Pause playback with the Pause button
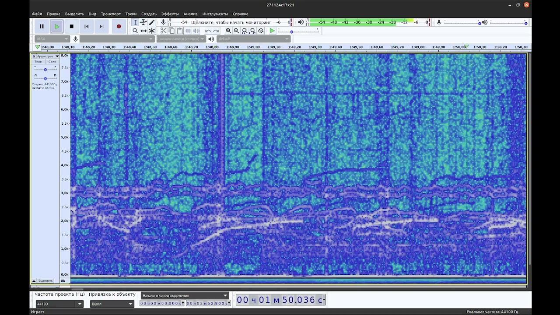 pyautogui.click(x=42, y=26)
